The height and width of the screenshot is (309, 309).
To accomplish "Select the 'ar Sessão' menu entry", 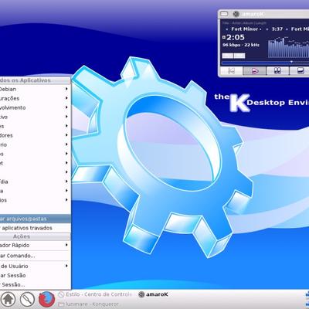I will click(36, 275).
